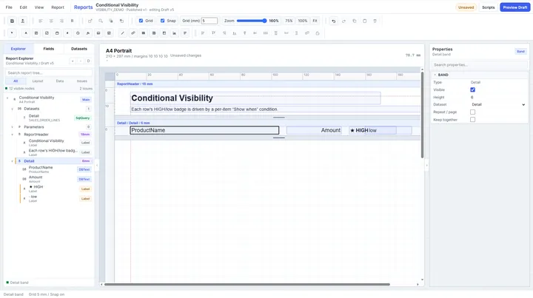Viewport: 533px width, 298px height.
Task: Open the Report menu
Action: tap(58, 7)
